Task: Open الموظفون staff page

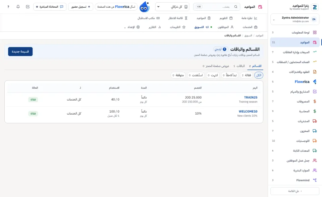Action: [x=225, y=27]
